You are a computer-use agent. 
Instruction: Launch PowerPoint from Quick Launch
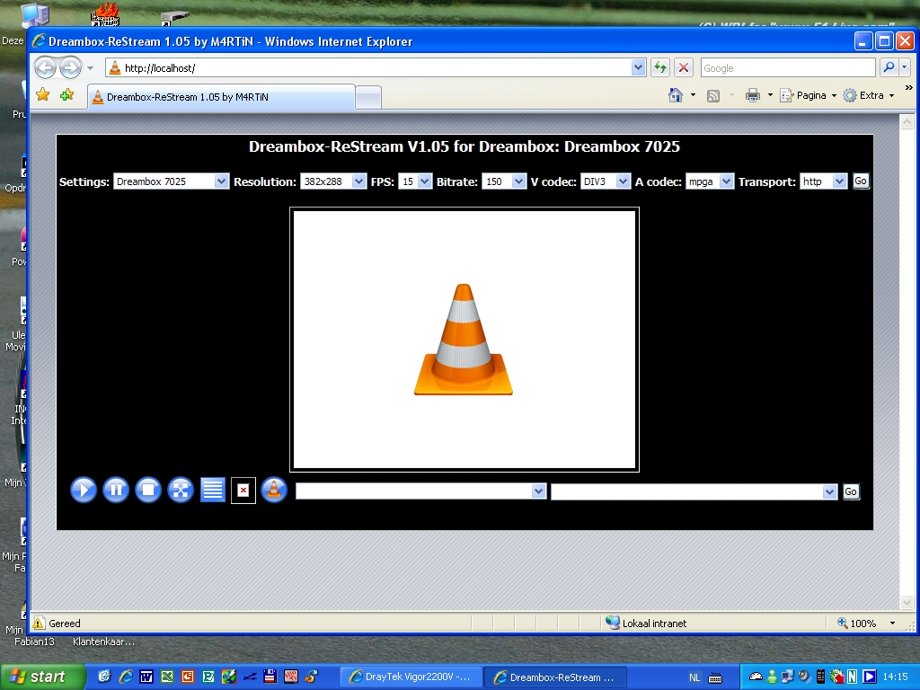(188, 677)
